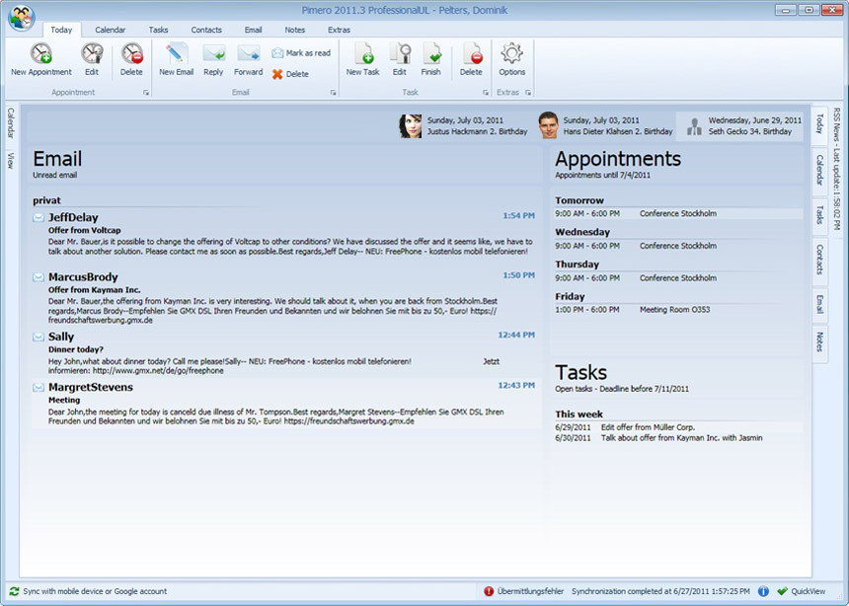849x606 pixels.
Task: Click Seth Gecko's placeholder contact picture
Action: [x=694, y=126]
